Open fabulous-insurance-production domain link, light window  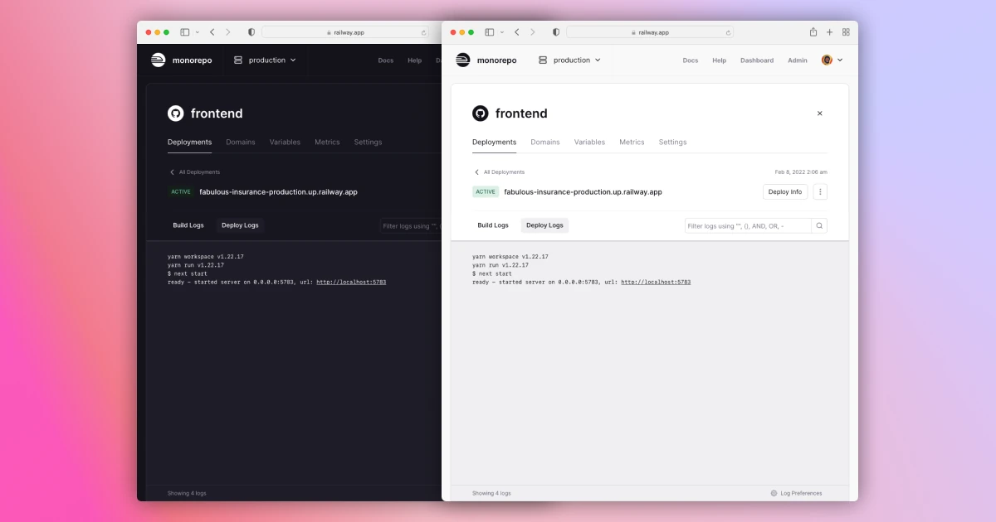(583, 191)
